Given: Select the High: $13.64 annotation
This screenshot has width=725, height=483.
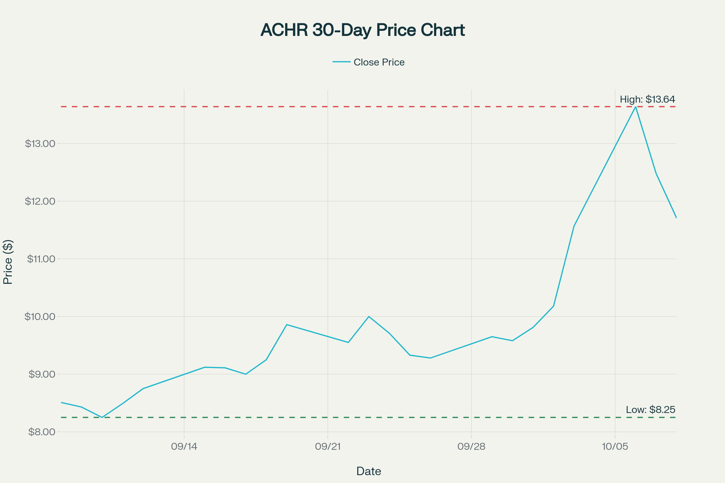Looking at the screenshot, I should tap(647, 100).
